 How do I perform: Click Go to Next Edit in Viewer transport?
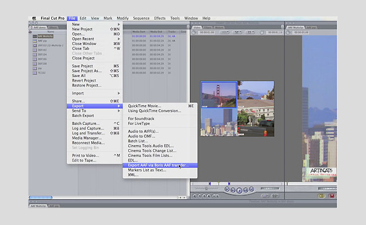pos(251,189)
